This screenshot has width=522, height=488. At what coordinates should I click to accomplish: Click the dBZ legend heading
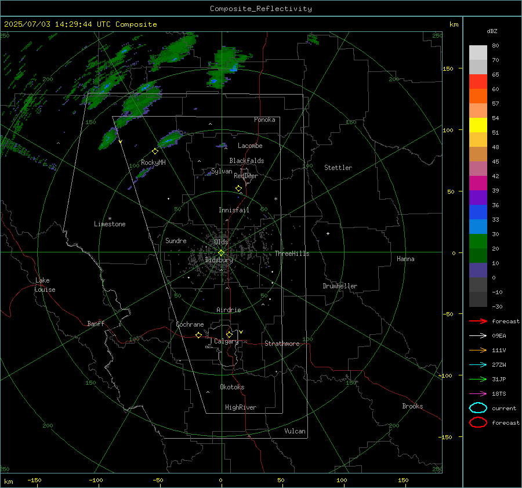492,31
